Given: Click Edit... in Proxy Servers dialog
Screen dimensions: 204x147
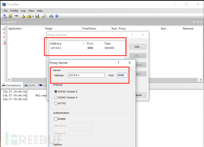Looking at the screenshot, I should click(138, 56).
